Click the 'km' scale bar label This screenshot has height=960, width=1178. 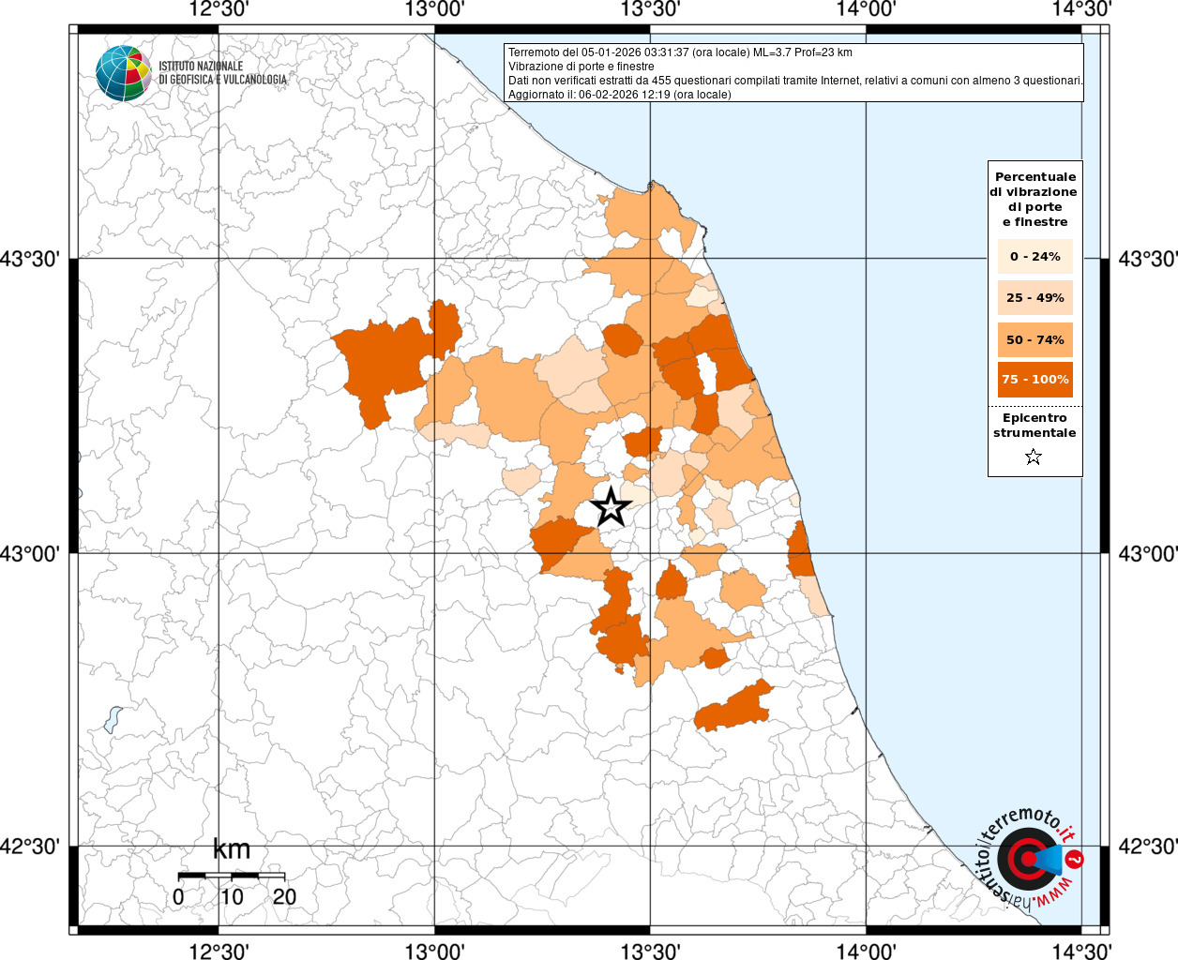click(232, 849)
